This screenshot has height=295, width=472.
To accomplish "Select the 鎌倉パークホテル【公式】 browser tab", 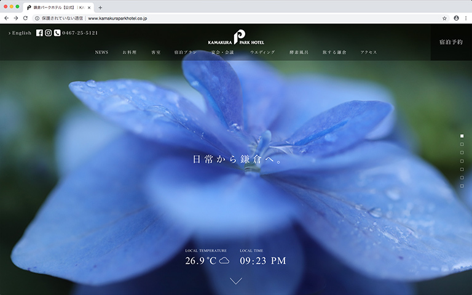I will point(59,7).
